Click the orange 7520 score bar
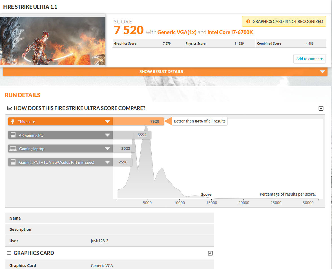 click(138, 121)
